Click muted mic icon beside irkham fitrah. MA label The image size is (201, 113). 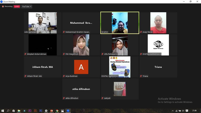[25, 76]
